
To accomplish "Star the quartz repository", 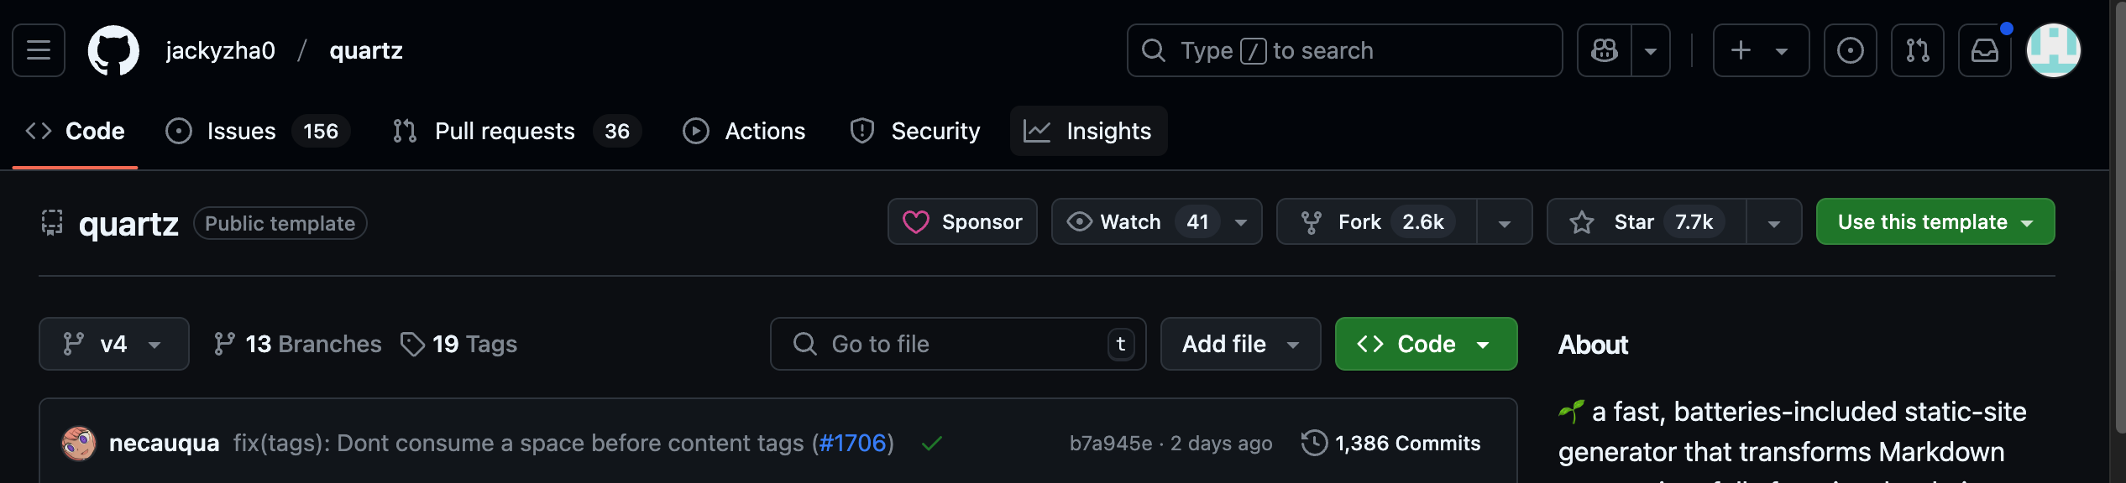I will [x=1646, y=221].
